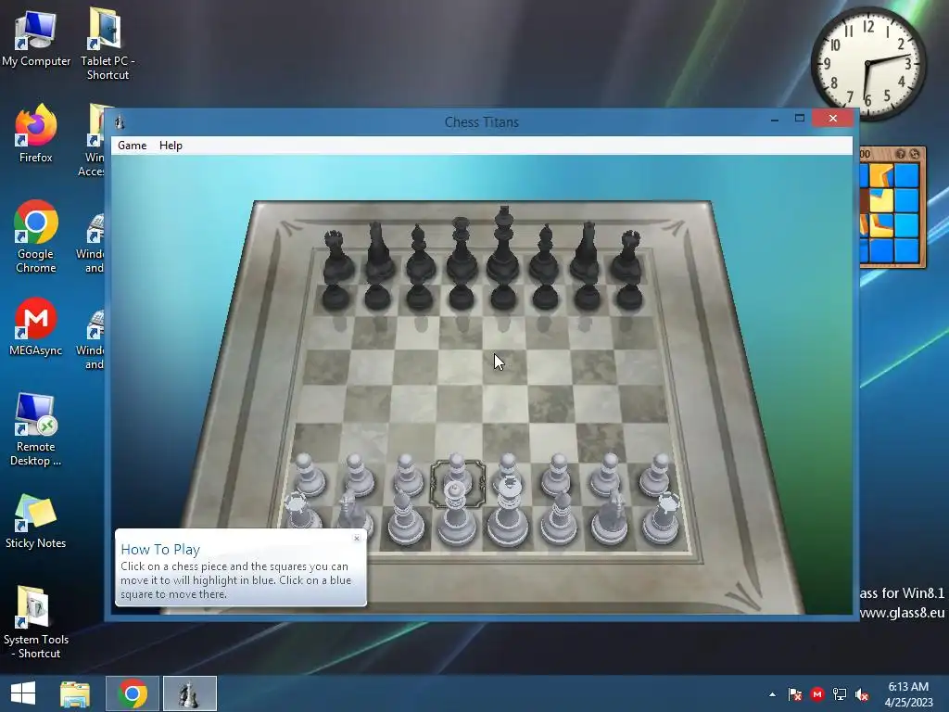
Task: Click the white pawn on the far left
Action: (x=309, y=476)
